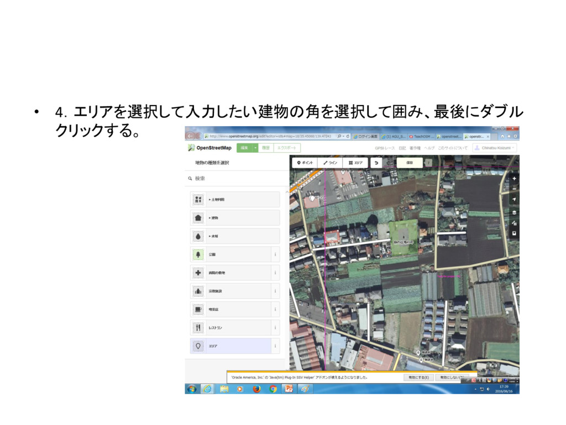Select the highlighted red building outline on the map
Image resolution: width=566 pixels, height=425 pixels.
point(332,237)
